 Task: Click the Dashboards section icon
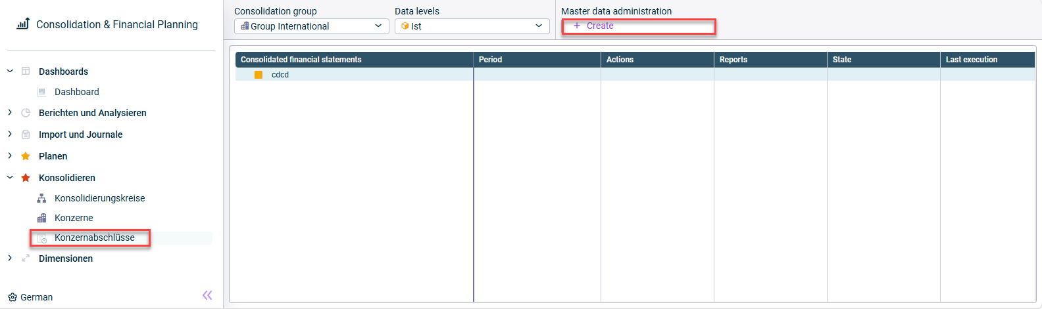[x=26, y=71]
